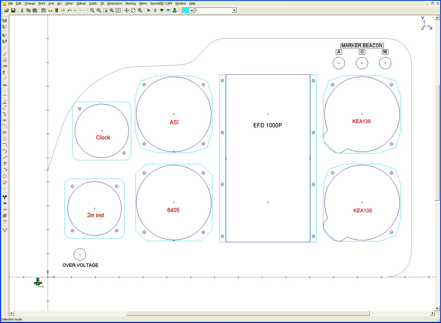Activate zoom window selection tool
Screen dimensions: 441x323
tap(105, 10)
